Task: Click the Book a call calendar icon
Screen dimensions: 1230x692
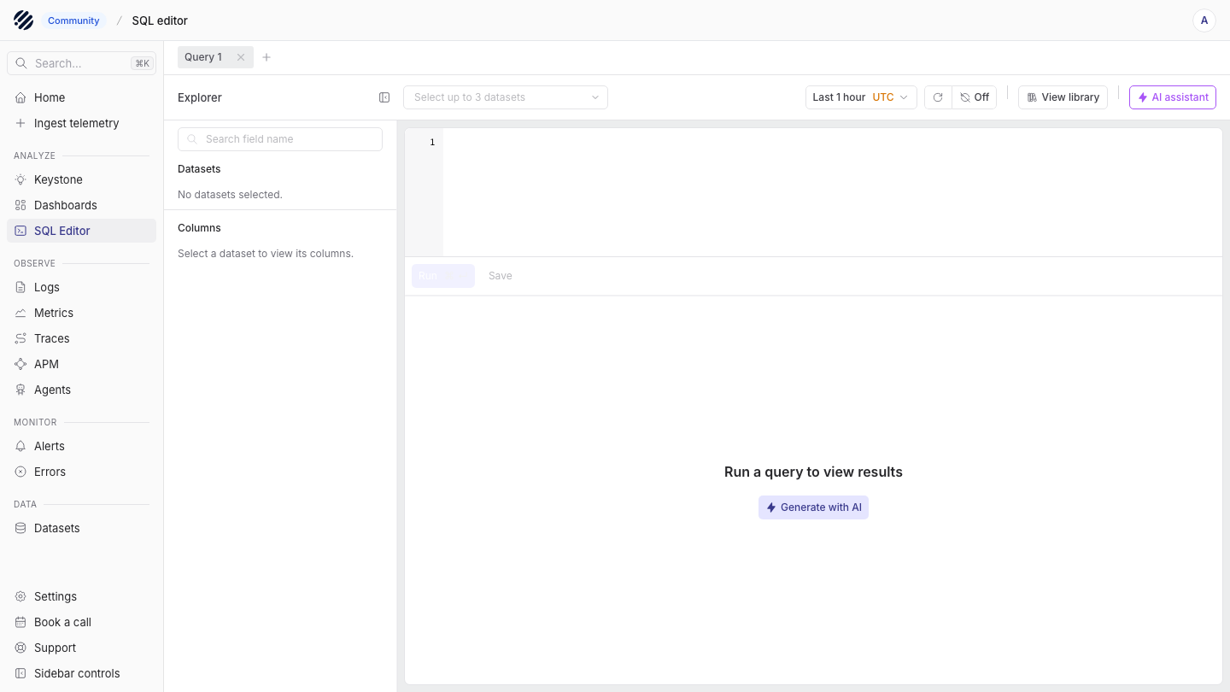Action: coord(20,622)
